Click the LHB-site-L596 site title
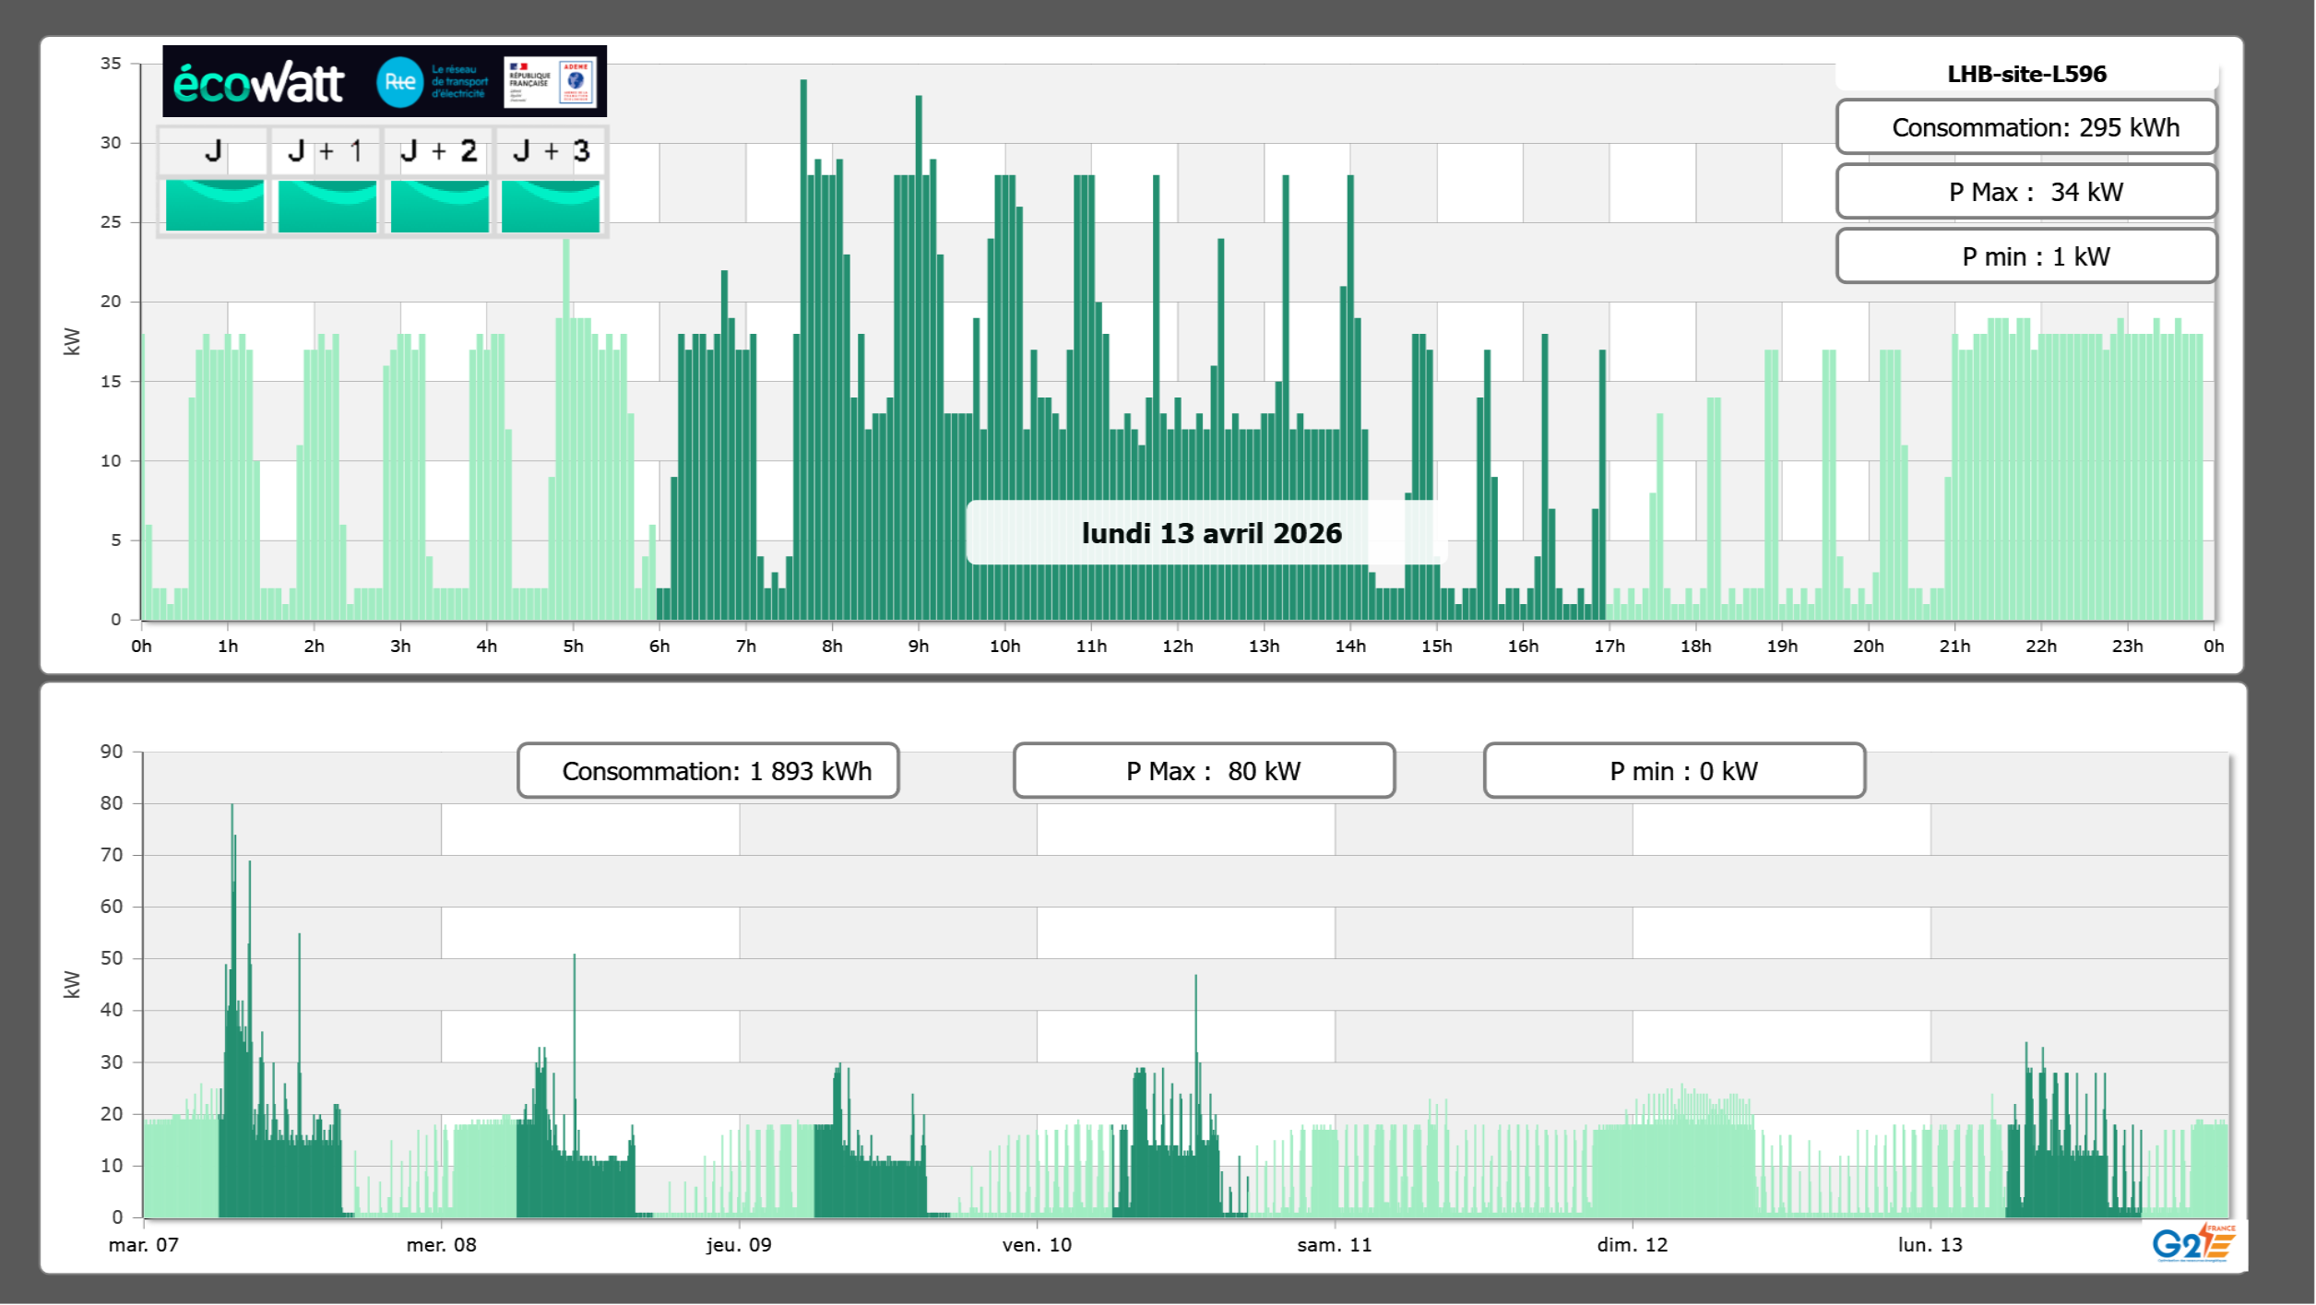Viewport: 2316px width, 1305px height. click(x=2026, y=74)
